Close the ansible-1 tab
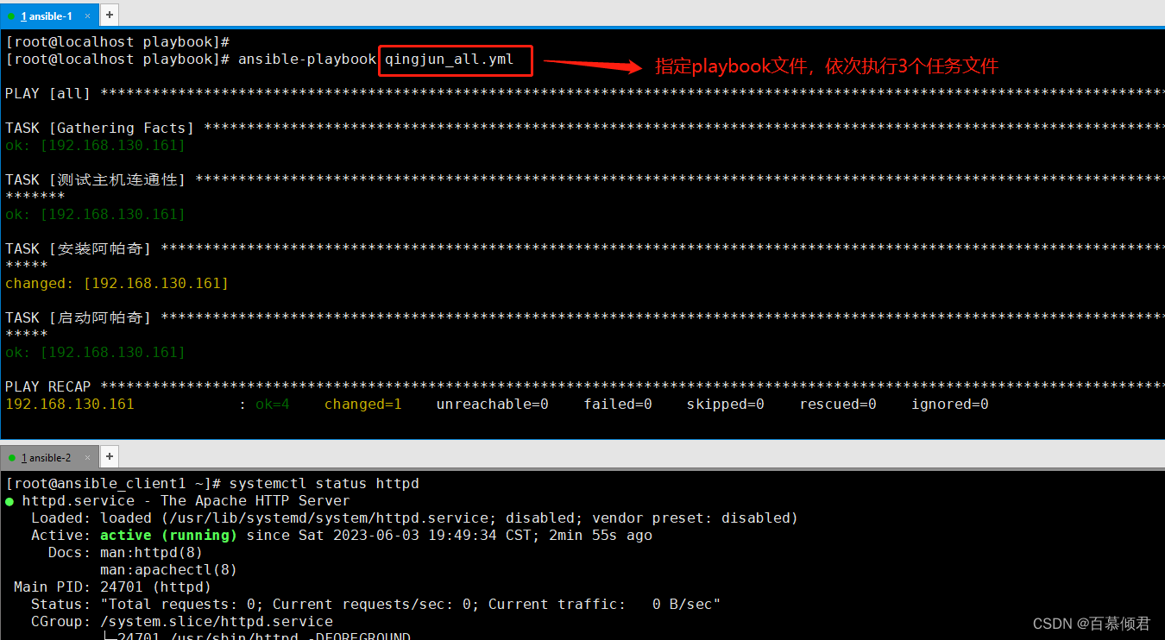Viewport: 1165px width, 640px height. coord(88,16)
